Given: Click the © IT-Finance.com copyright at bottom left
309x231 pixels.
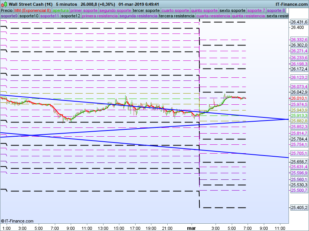Looking at the screenshot, I should point(17,221).
